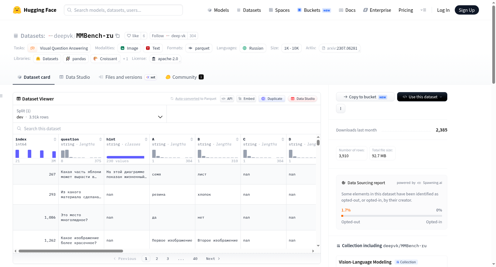The height and width of the screenshot is (267, 496).
Task: Focus the search models and datasets field
Action: click(123, 10)
